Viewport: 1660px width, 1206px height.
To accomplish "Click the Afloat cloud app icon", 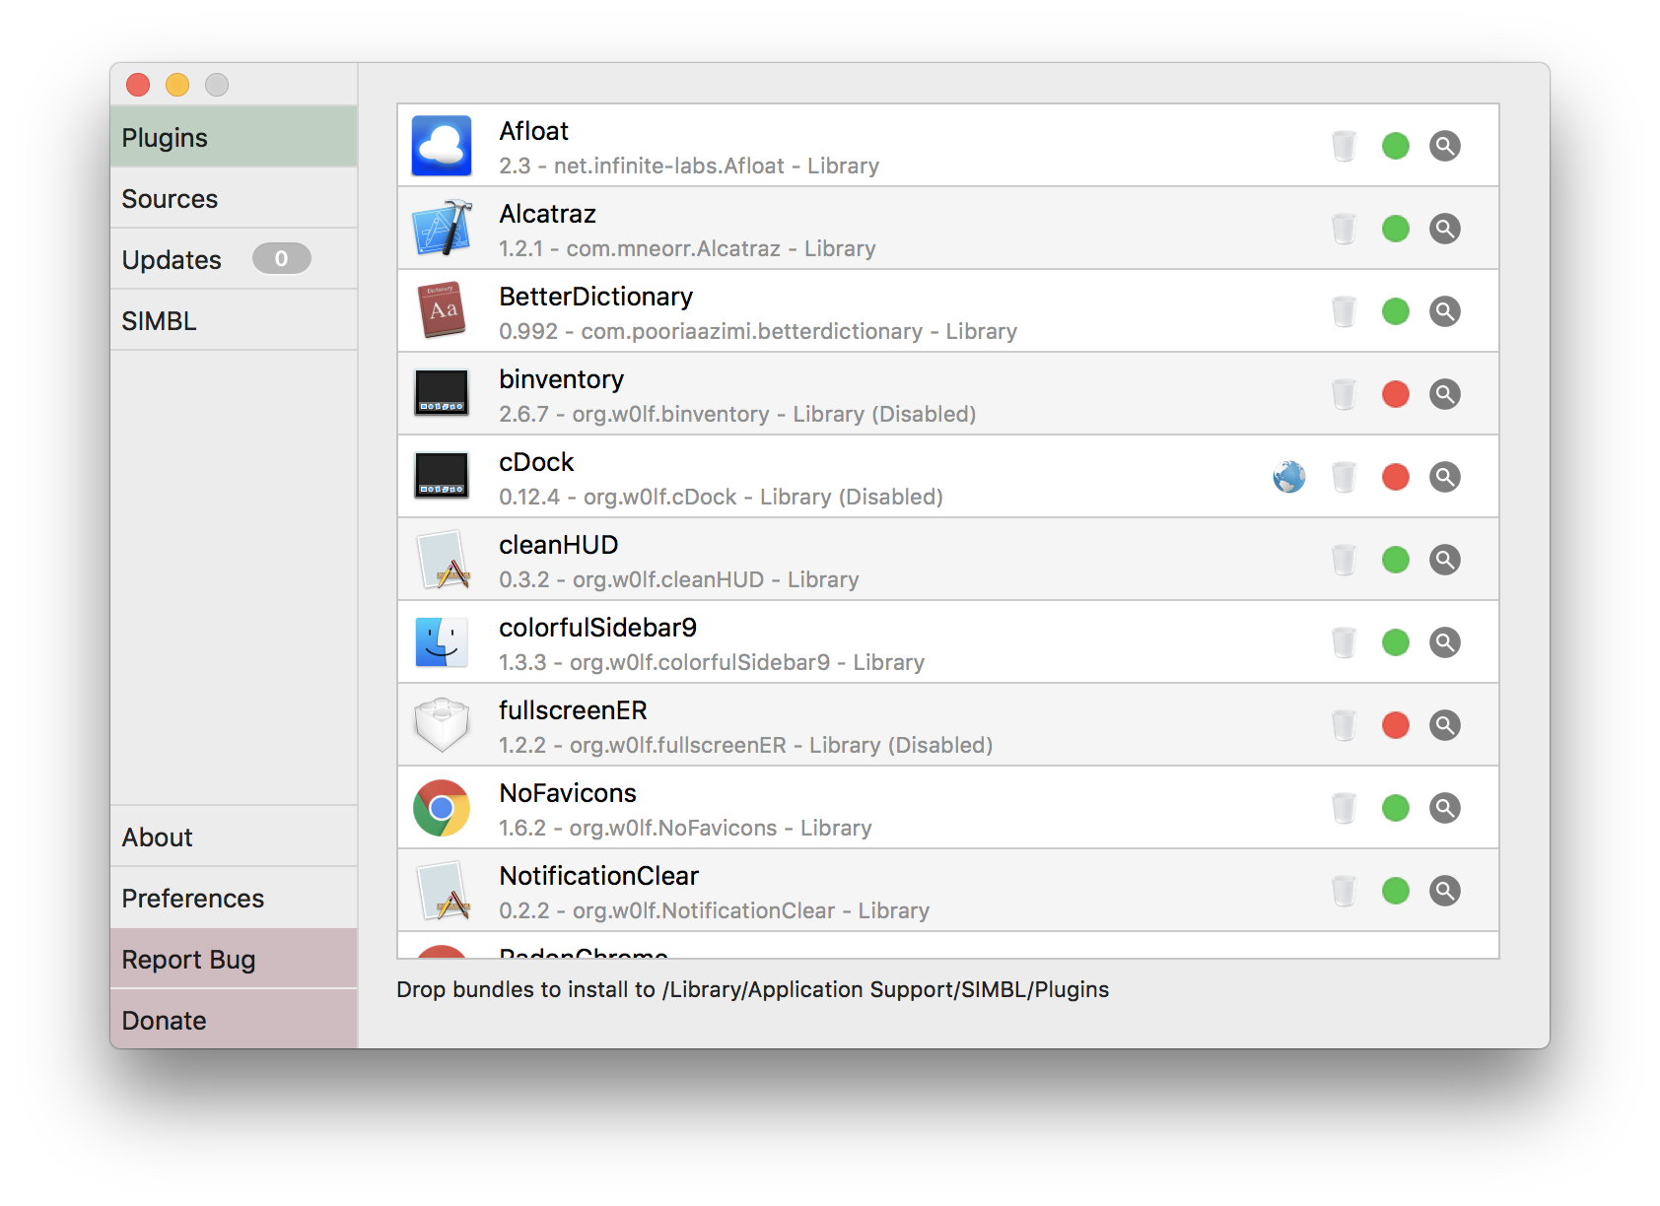I will [x=442, y=146].
